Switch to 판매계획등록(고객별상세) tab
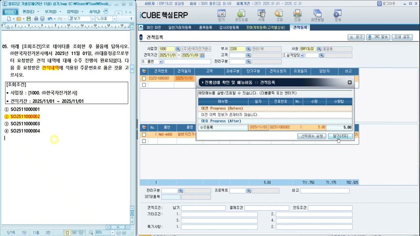This screenshot has height=236, width=420. (x=266, y=28)
